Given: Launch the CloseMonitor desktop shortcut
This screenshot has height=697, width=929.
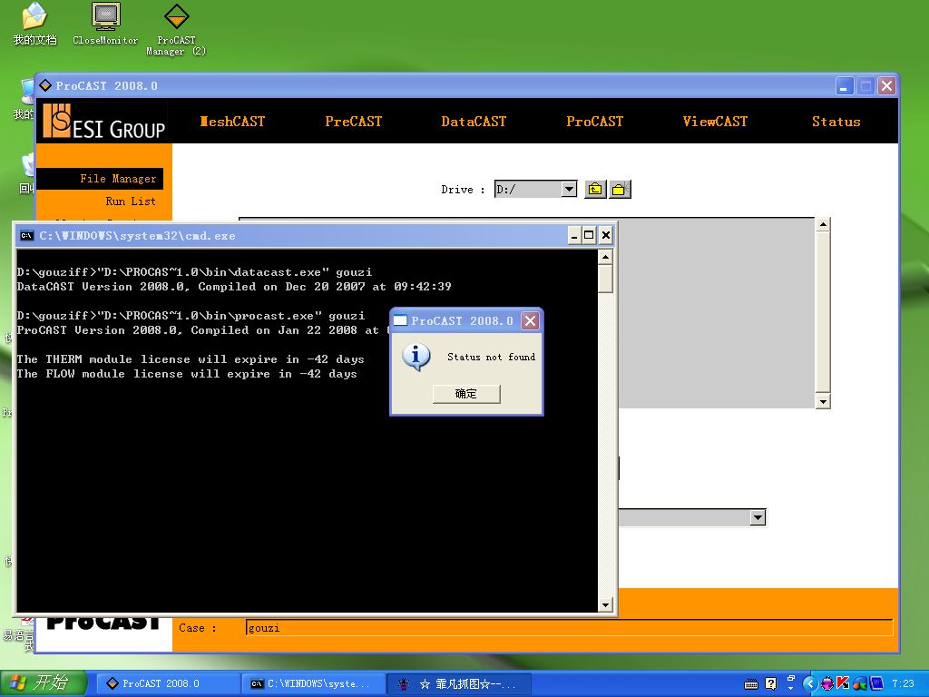Looking at the screenshot, I should point(105,24).
